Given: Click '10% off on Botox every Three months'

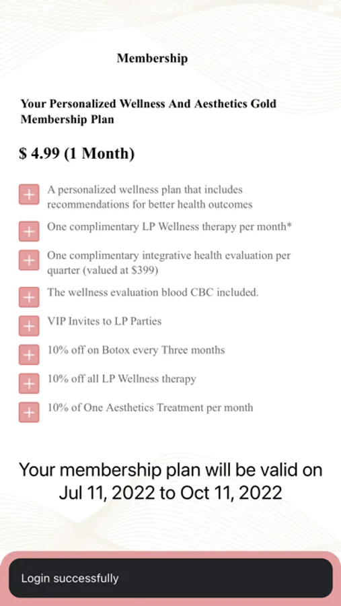Looking at the screenshot, I should (x=136, y=350).
